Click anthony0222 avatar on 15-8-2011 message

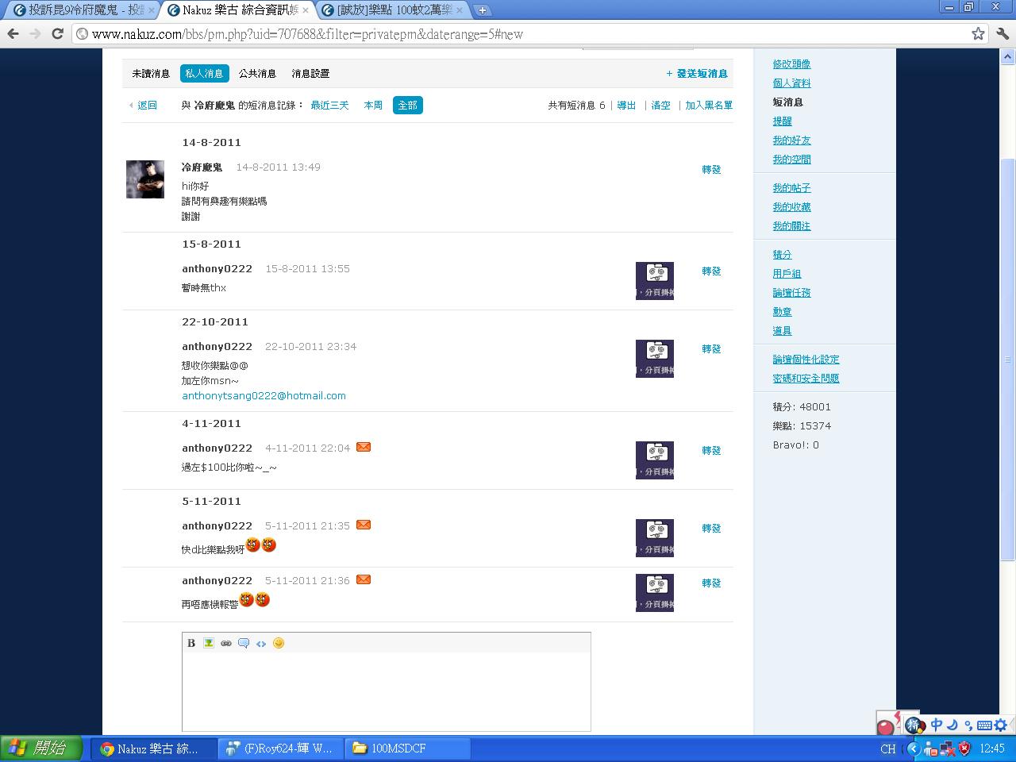655,281
